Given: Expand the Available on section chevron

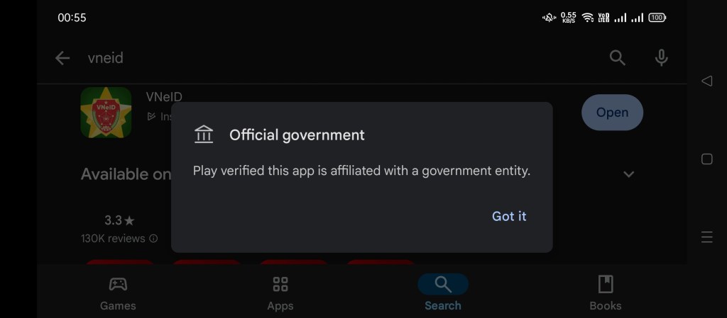Looking at the screenshot, I should click(x=628, y=174).
